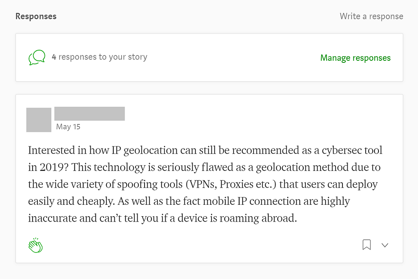Click the green speech bubbles icon
The height and width of the screenshot is (279, 418).
click(x=37, y=58)
